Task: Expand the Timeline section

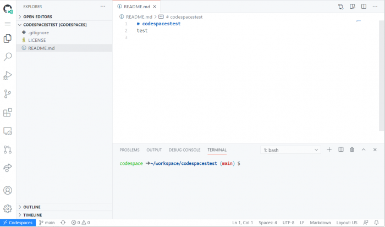Action: click(x=32, y=215)
